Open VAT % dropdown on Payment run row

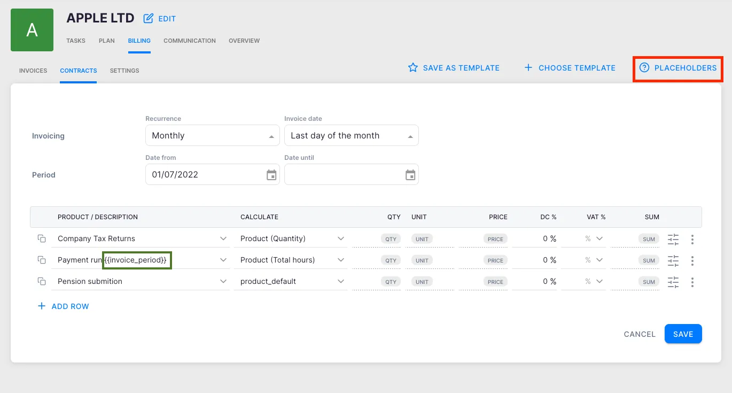pos(599,260)
